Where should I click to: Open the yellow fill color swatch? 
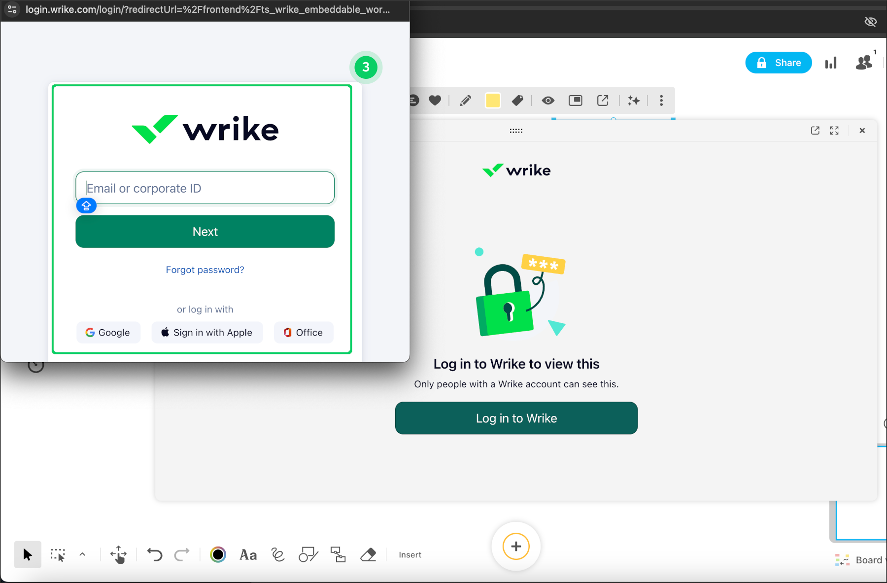point(493,101)
